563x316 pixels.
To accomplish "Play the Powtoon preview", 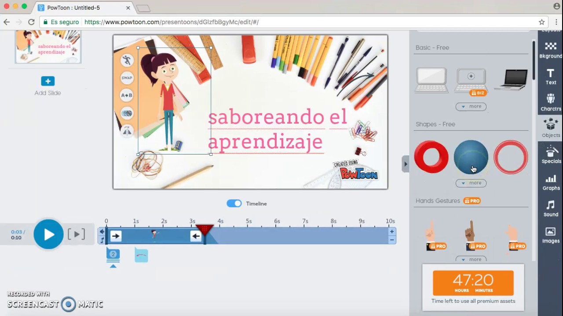I will tap(48, 234).
